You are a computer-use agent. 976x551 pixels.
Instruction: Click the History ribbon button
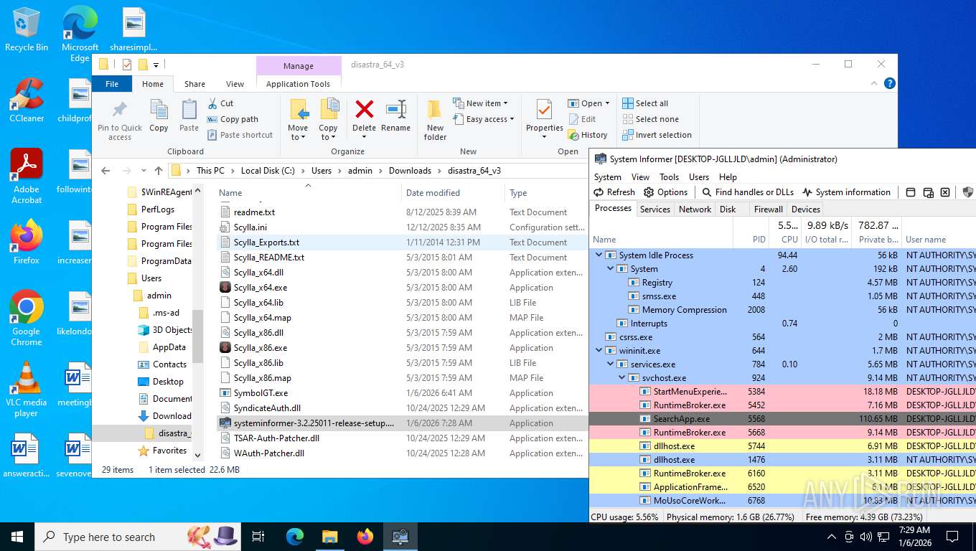(x=588, y=135)
